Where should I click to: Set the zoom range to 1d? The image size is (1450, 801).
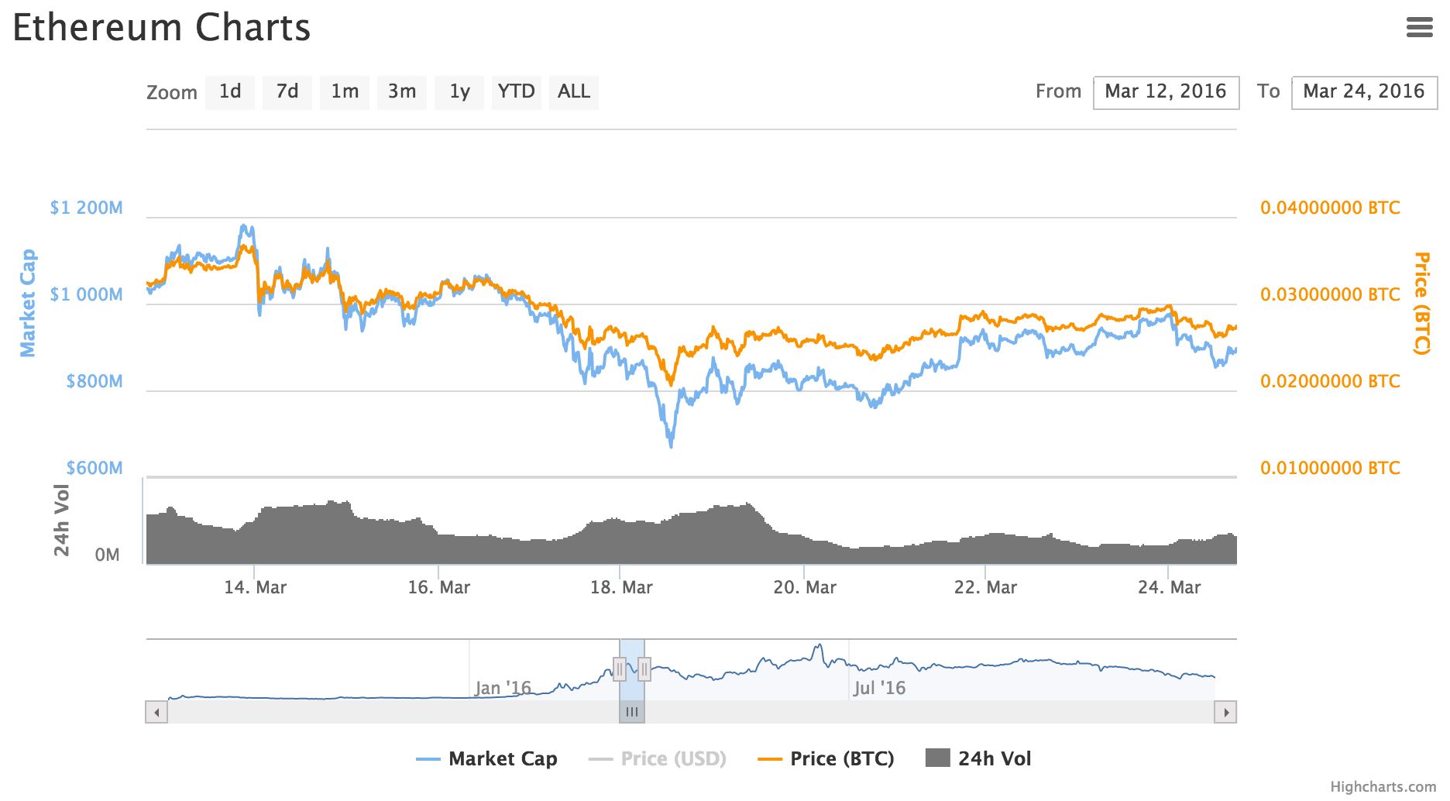229,91
